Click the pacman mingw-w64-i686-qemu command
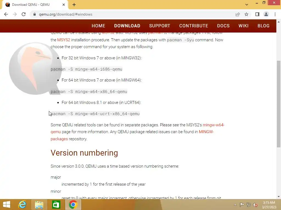Screen dimensions: 281x210 coord(86,69)
